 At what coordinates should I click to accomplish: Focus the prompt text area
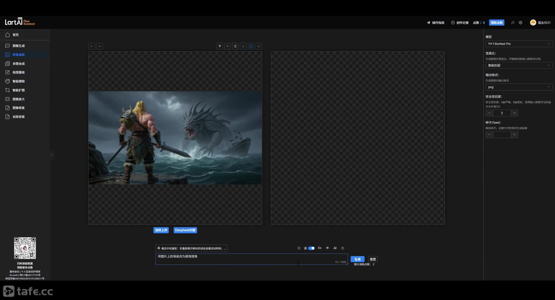coord(252,259)
